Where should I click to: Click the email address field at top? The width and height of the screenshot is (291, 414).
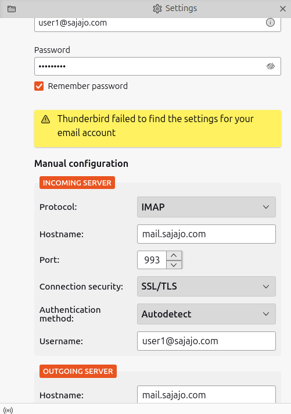(157, 24)
